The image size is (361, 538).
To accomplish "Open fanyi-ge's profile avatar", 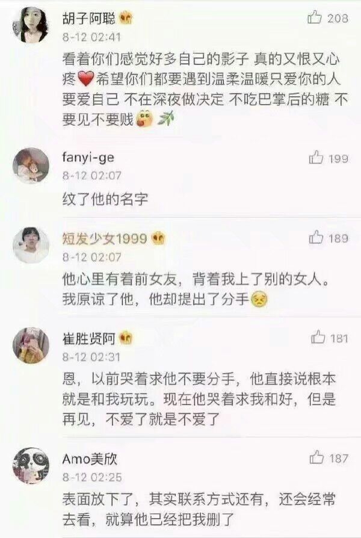I will 31,165.
